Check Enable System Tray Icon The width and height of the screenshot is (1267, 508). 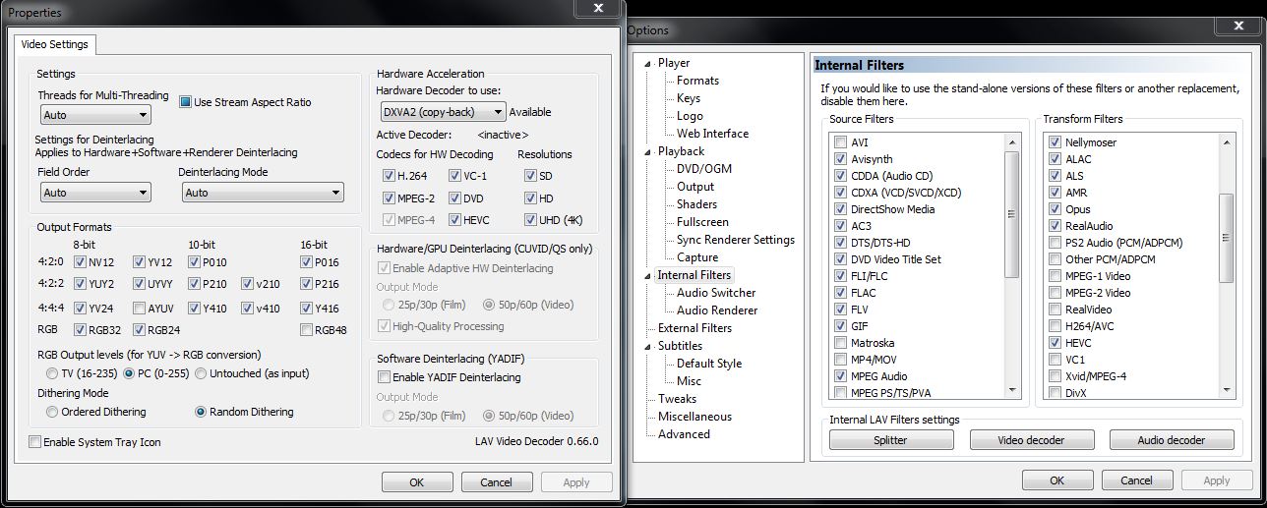click(36, 442)
